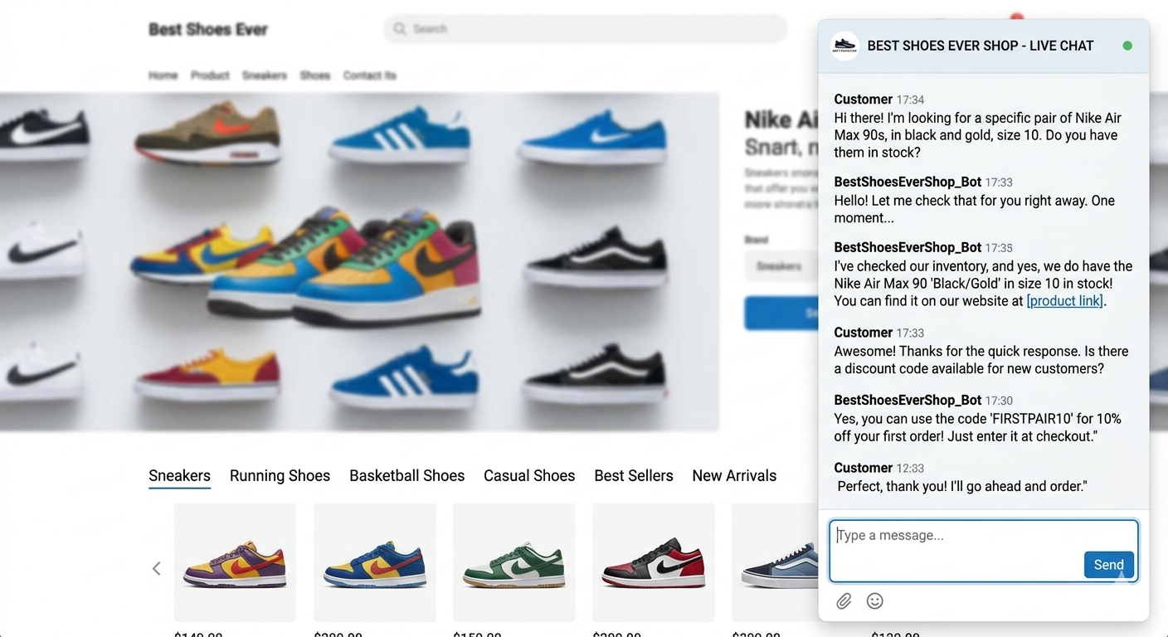Open the green and white sneaker thumbnail

tap(514, 562)
